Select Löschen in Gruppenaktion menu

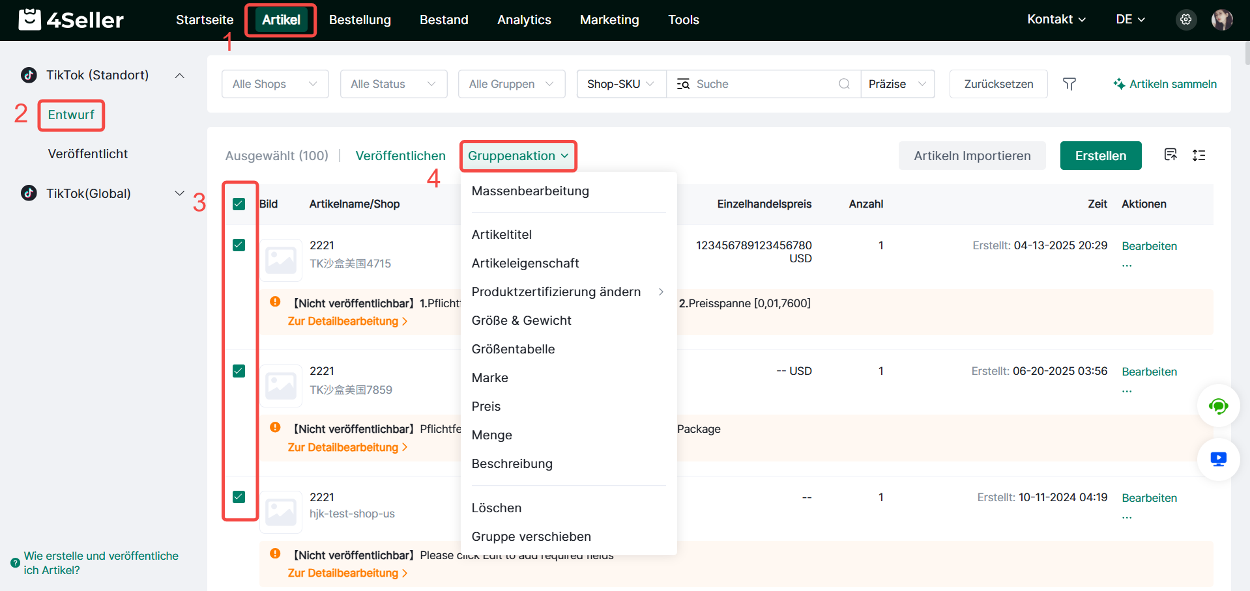tap(496, 508)
